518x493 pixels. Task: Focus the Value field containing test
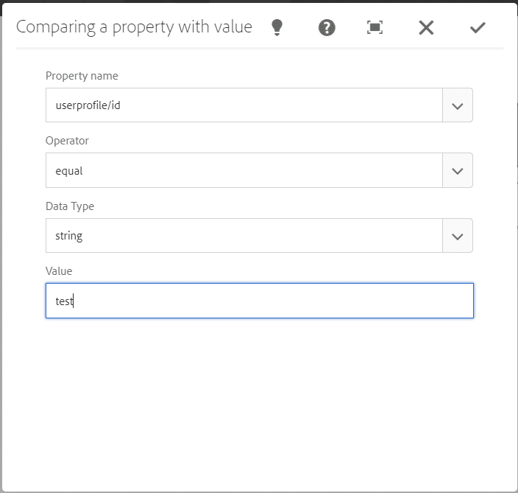[260, 301]
